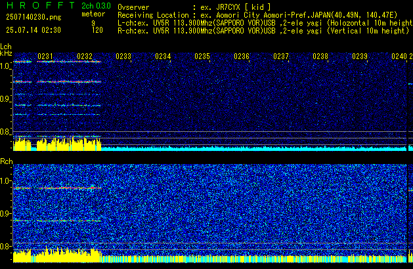The width and height of the screenshot is (413, 269).
Task: Click the 0239 time marker
Action: point(360,56)
